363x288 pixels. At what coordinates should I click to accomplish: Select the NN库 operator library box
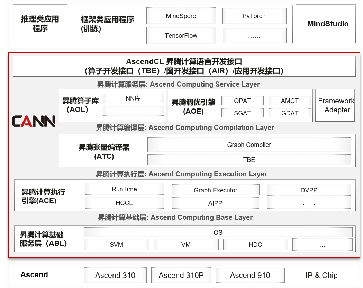[133, 98]
